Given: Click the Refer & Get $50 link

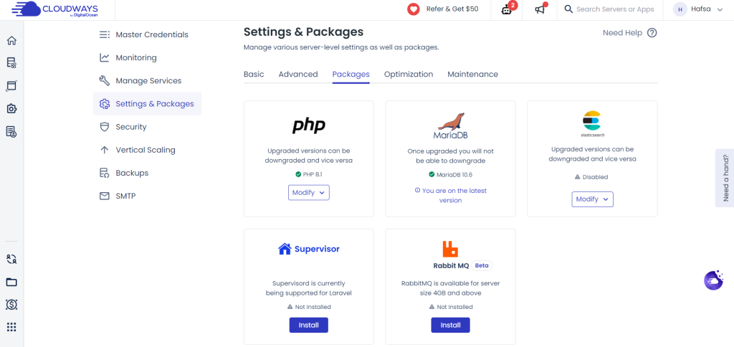Looking at the screenshot, I should [452, 9].
